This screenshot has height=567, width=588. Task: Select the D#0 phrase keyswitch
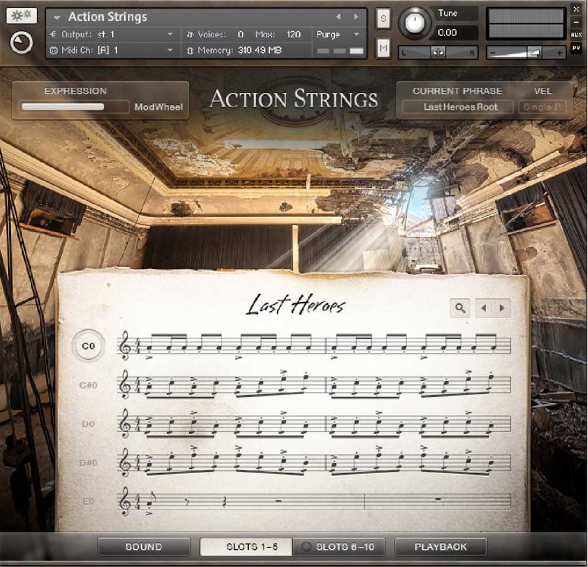pyautogui.click(x=88, y=463)
